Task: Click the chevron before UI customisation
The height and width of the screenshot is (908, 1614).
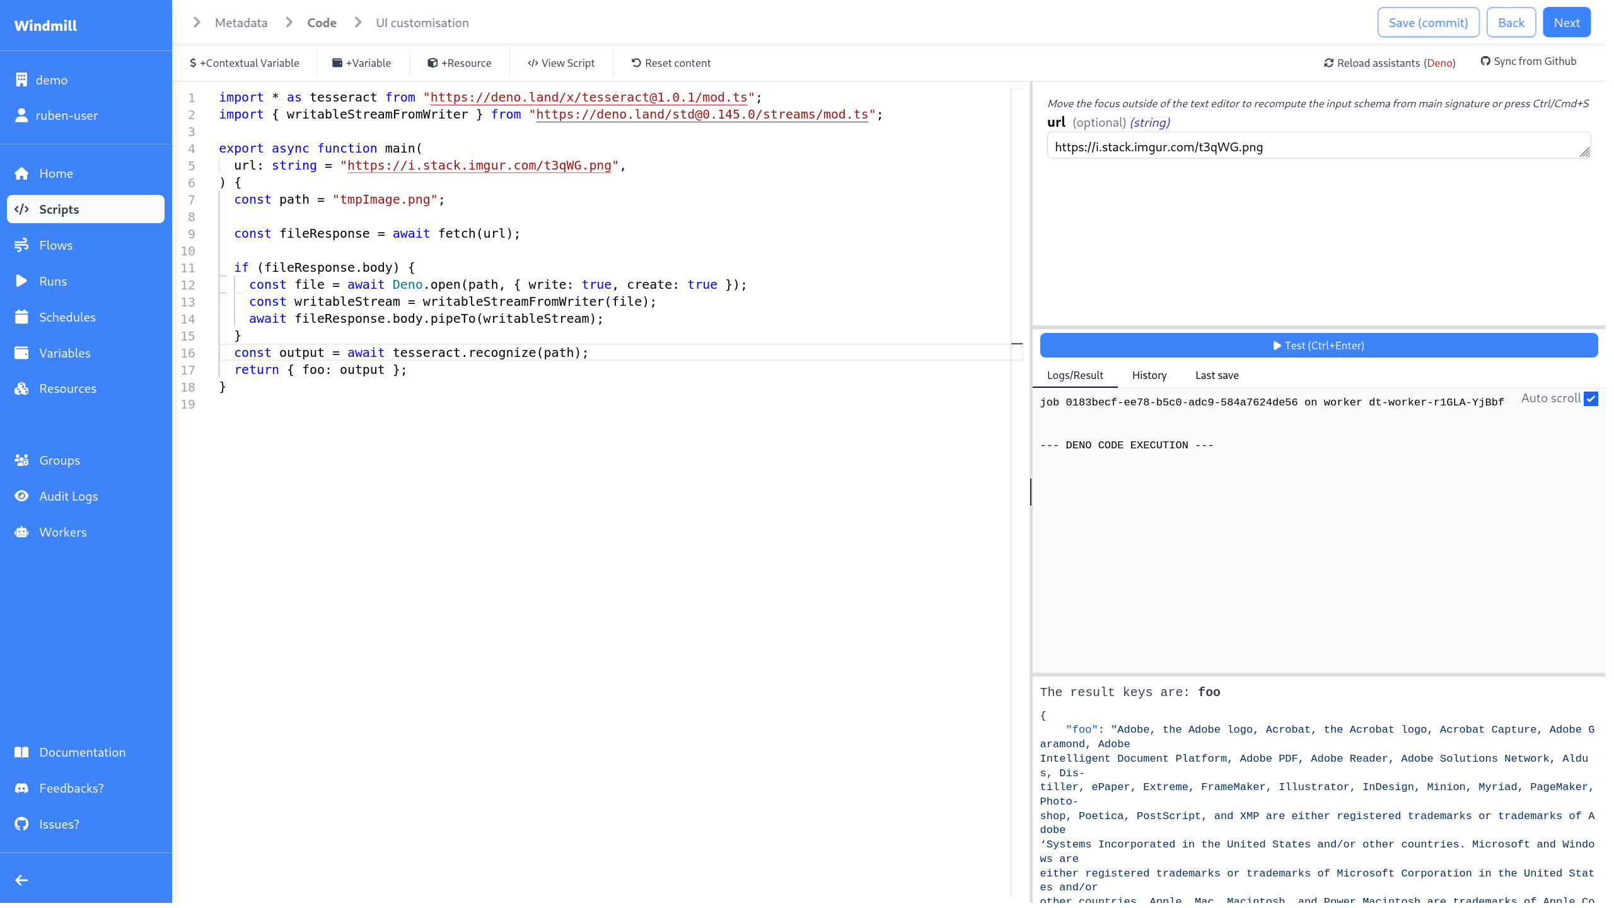Action: (358, 23)
